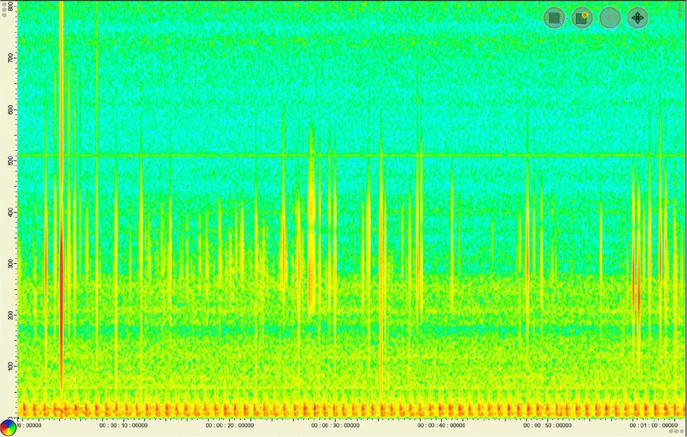Click the new region square-with-sun icon
Viewport: 687px width, 437px height.
pyautogui.click(x=582, y=18)
